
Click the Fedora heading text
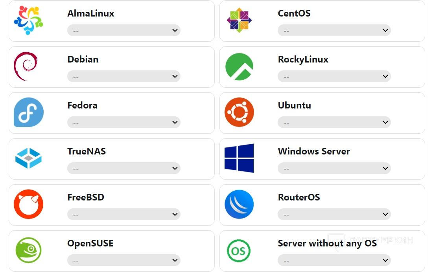tap(82, 105)
